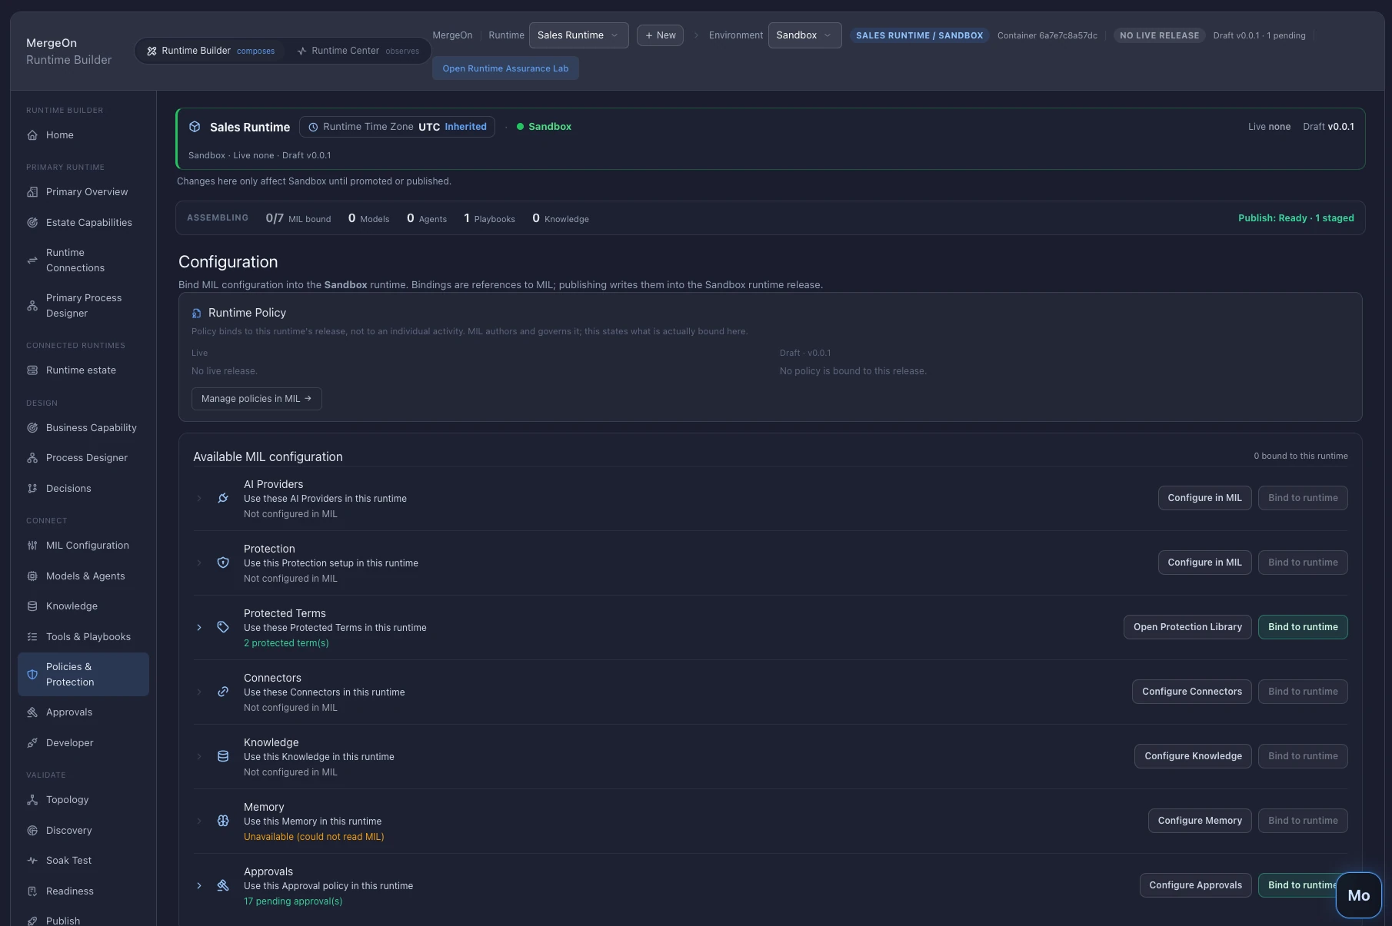Click the Memory brain icon
Image resolution: width=1392 pixels, height=926 pixels.
point(223,821)
